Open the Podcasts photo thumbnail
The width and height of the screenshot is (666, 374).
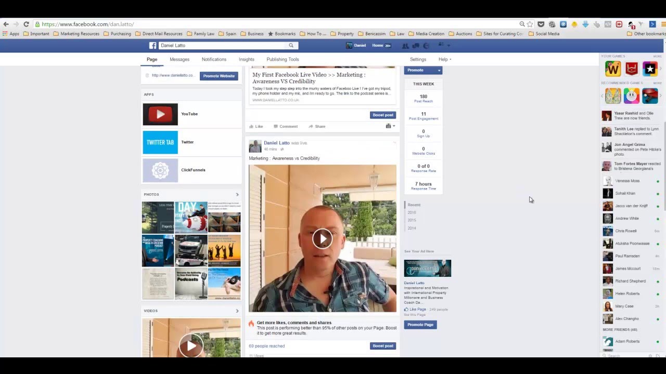tap(191, 284)
